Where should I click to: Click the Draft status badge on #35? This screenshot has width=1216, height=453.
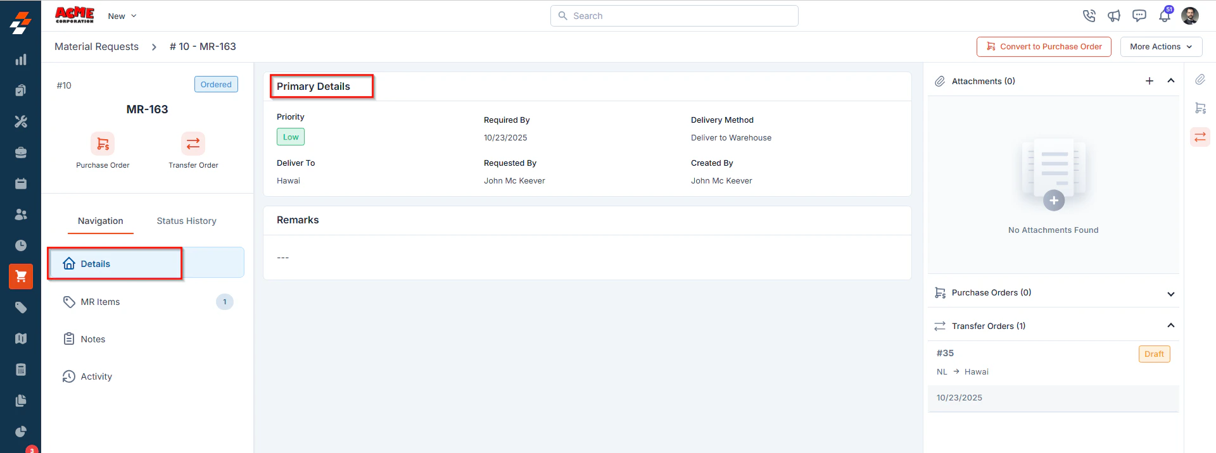(x=1154, y=354)
